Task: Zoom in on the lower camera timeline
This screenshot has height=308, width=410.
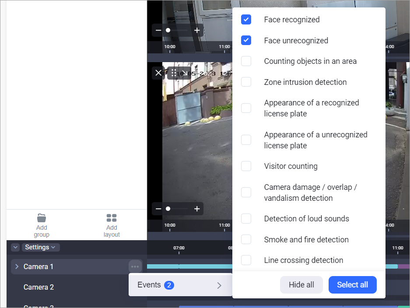Action: (x=197, y=209)
